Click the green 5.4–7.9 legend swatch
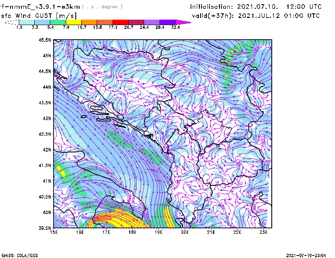The height and width of the screenshot is (258, 335). [58, 22]
